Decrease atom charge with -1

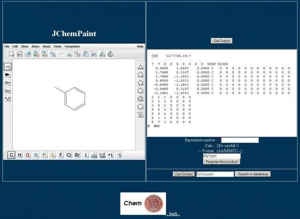tap(119, 155)
